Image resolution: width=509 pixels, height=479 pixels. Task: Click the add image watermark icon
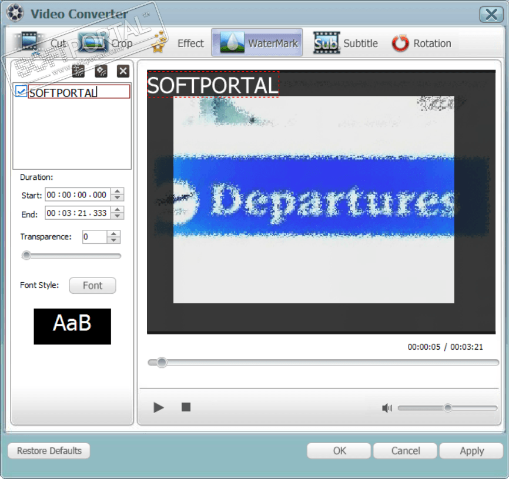click(101, 71)
